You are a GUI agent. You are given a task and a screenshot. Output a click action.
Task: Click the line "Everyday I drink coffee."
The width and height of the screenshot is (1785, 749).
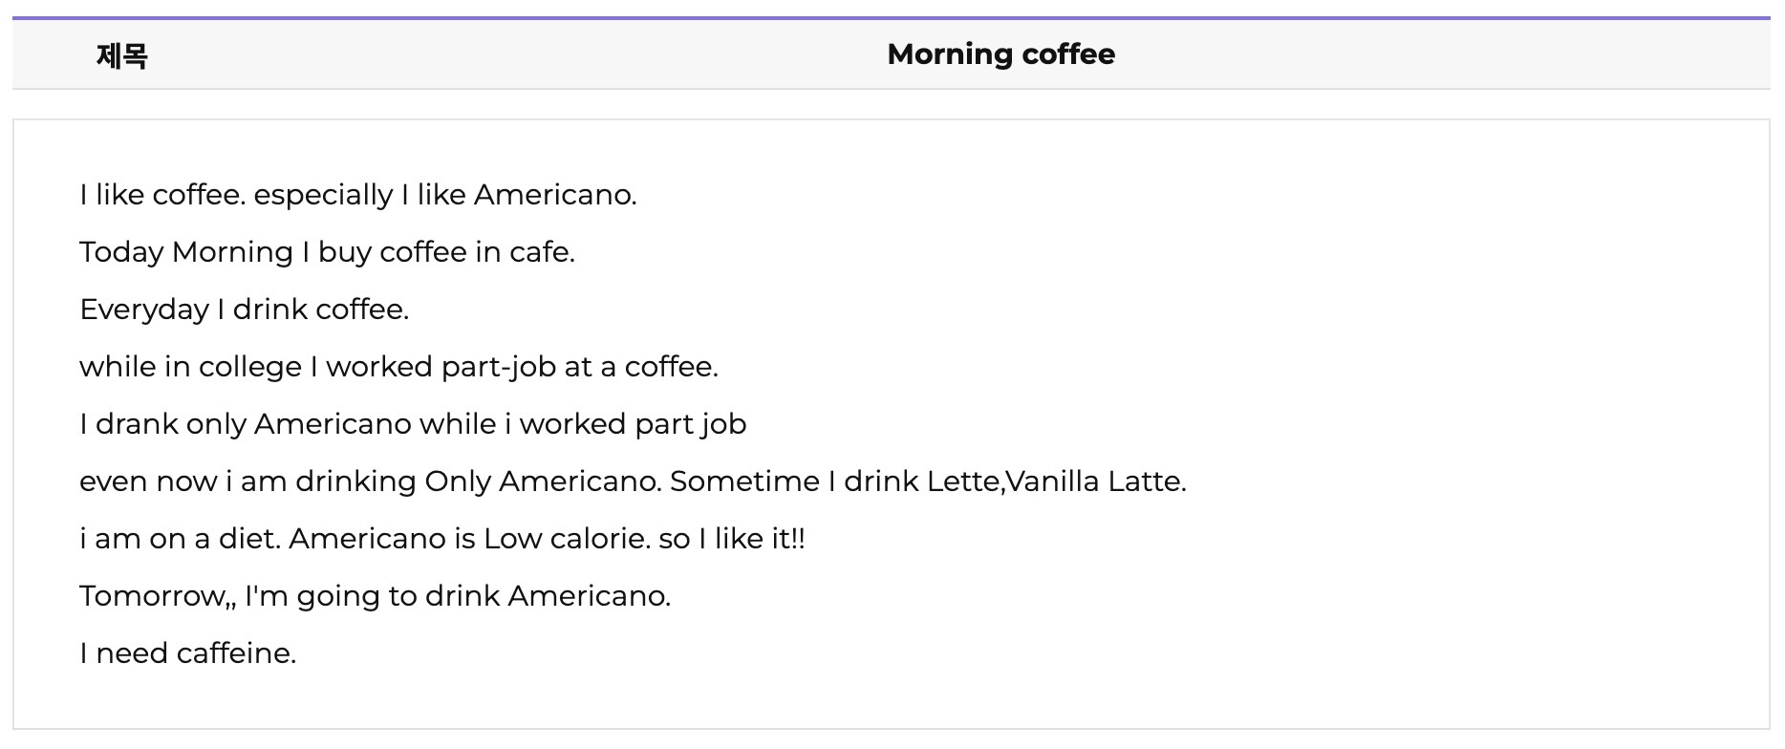click(x=244, y=310)
